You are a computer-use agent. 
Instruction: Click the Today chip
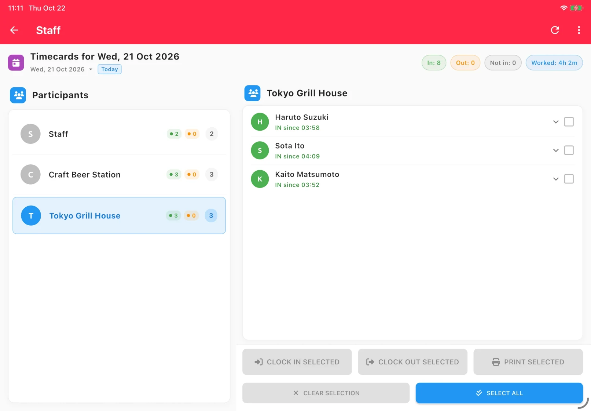tap(110, 69)
